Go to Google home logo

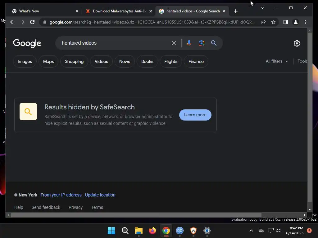click(27, 43)
